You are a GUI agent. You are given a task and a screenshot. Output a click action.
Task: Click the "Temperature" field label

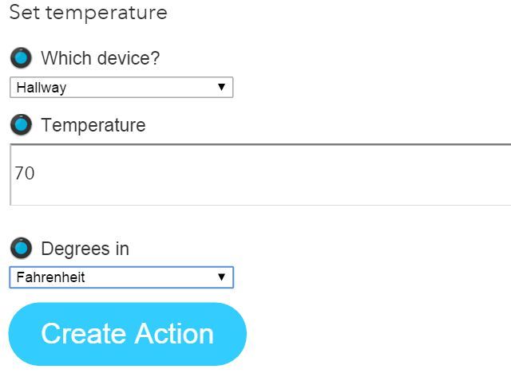tap(93, 125)
